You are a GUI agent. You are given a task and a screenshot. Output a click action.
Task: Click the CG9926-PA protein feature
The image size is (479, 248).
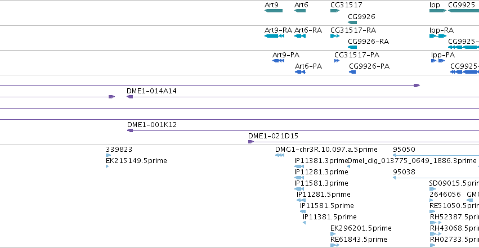(352, 72)
